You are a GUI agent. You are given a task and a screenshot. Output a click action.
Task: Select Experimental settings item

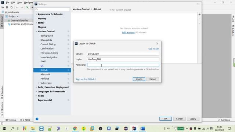coord(45,100)
